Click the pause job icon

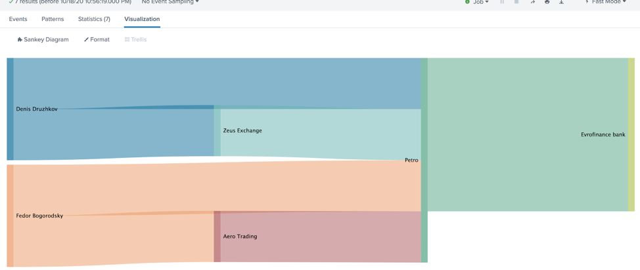point(502,2)
